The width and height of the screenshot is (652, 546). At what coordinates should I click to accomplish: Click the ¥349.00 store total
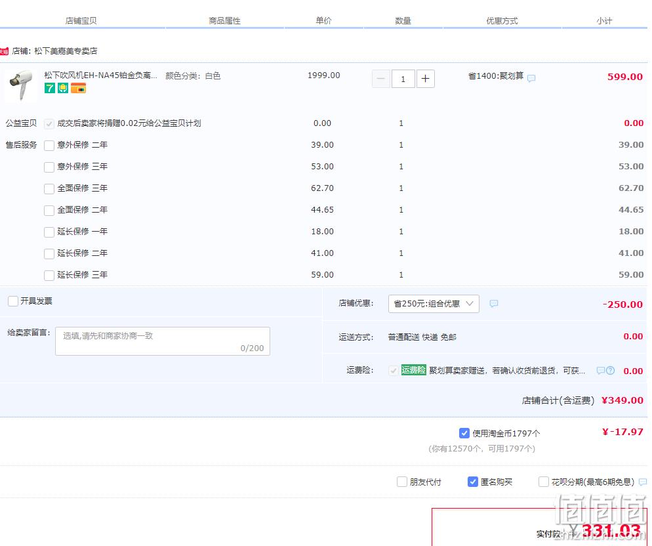tap(622, 400)
